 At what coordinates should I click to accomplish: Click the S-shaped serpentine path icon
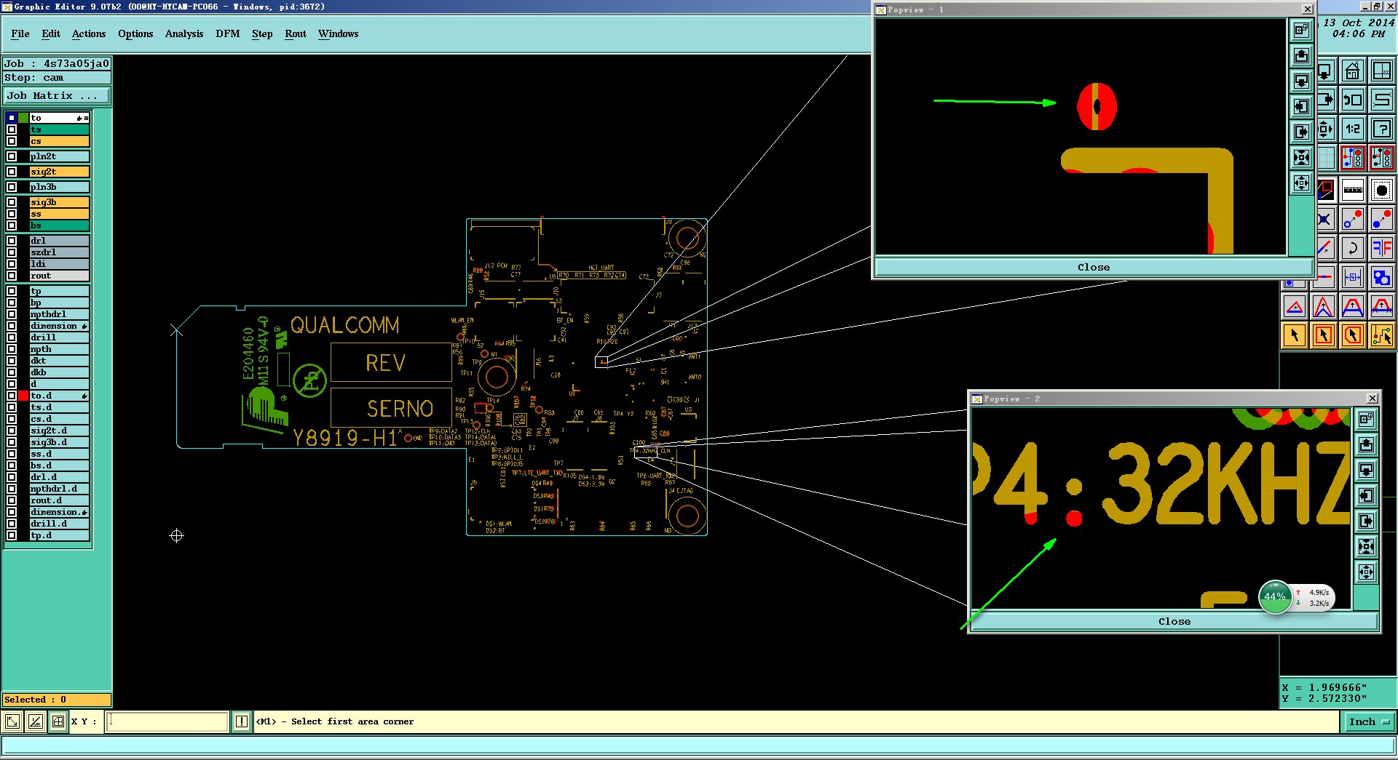[1381, 100]
